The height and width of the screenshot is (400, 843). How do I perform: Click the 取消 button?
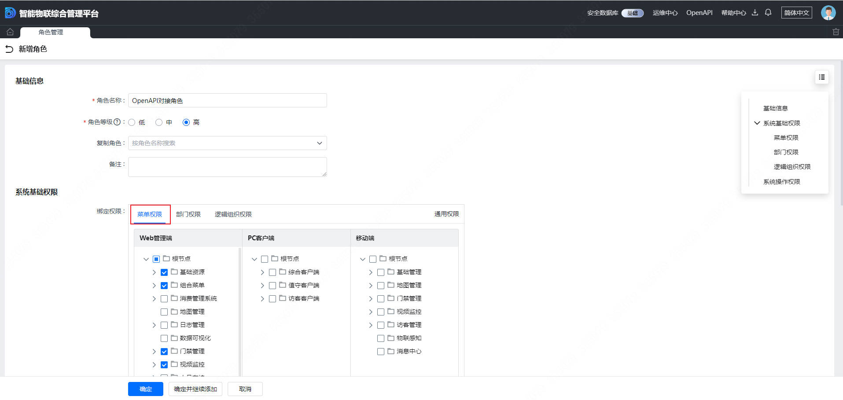click(245, 389)
